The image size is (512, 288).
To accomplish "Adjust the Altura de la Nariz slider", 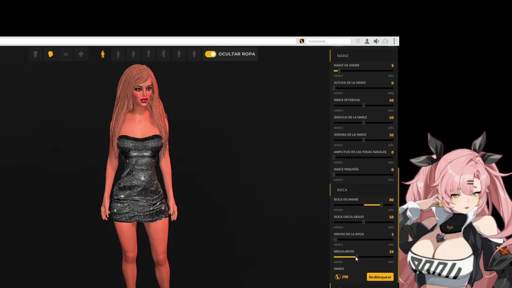I will (364, 88).
